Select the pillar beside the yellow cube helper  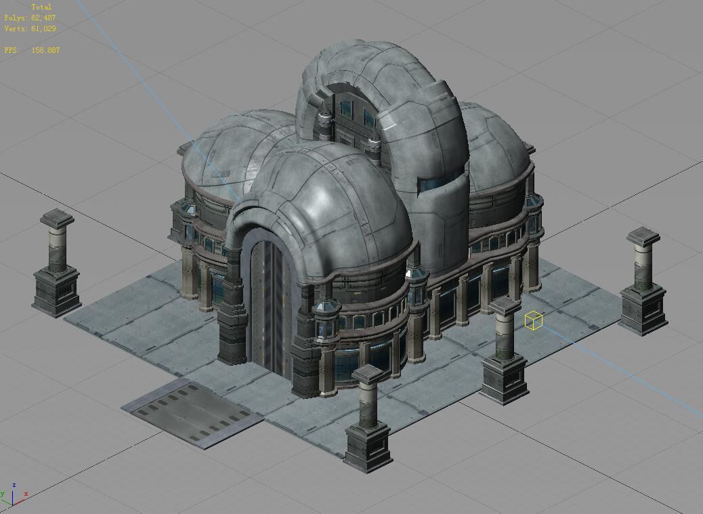pos(505,350)
